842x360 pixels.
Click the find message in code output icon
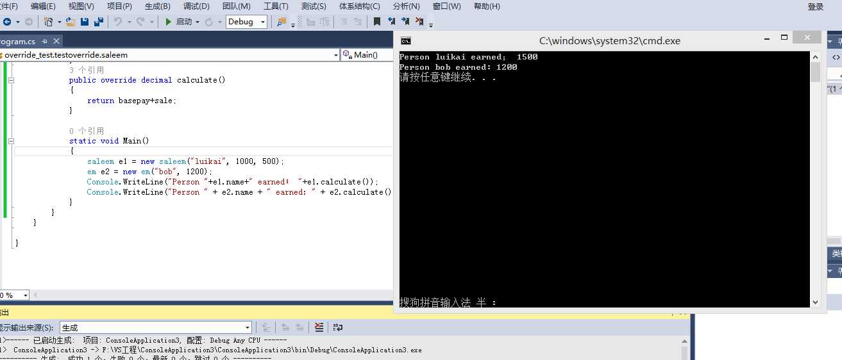click(267, 327)
